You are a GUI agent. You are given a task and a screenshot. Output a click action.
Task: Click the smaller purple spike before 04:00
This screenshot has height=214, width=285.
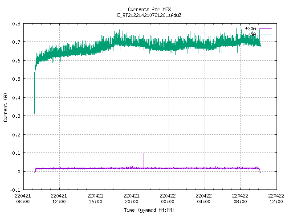(198, 163)
